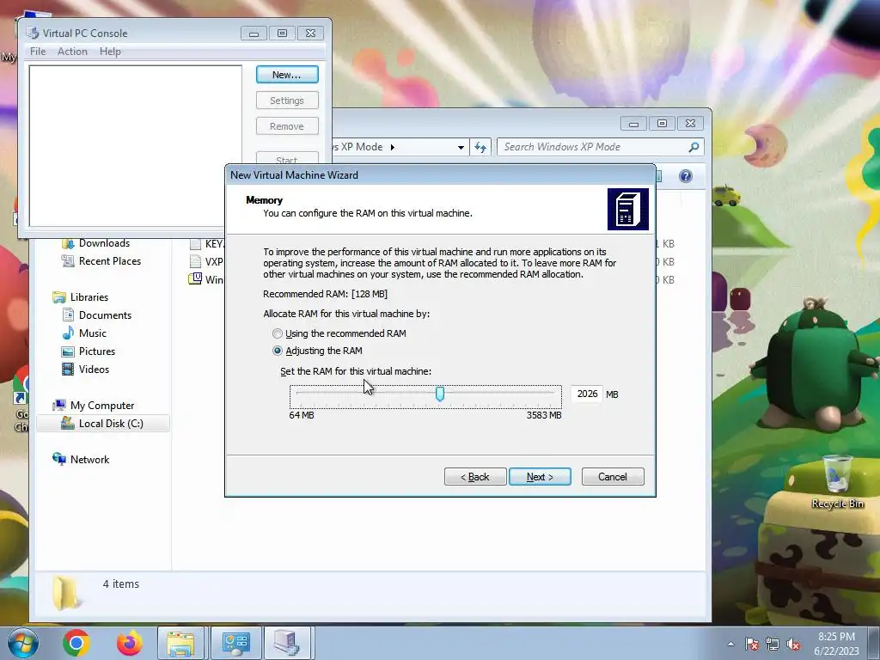This screenshot has width=880, height=660.
Task: Select the 'Win' file icon in Explorer
Action: pos(195,279)
